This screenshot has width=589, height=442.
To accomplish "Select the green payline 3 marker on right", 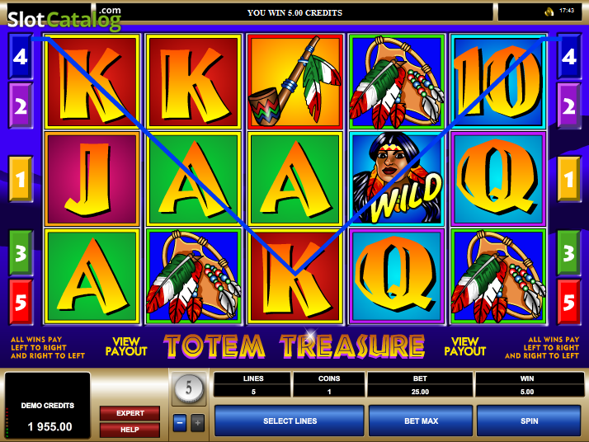I will [568, 253].
